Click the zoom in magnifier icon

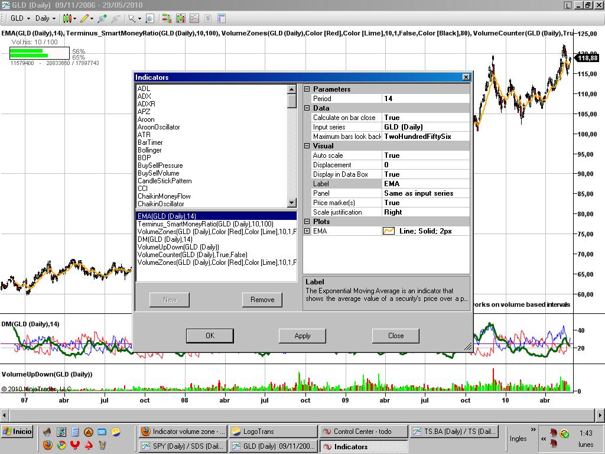[102, 18]
